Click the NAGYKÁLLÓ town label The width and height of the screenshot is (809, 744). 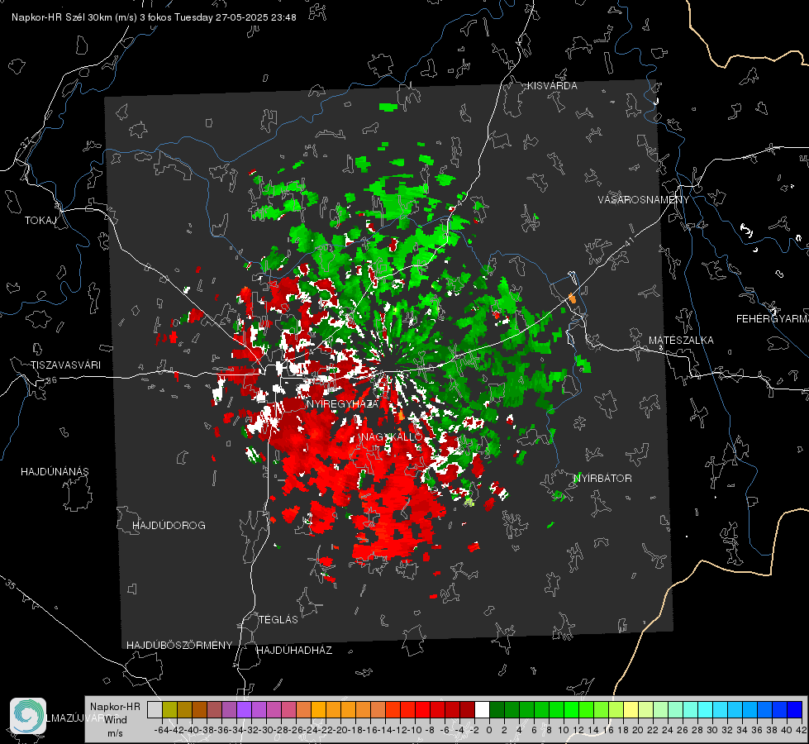393,436
